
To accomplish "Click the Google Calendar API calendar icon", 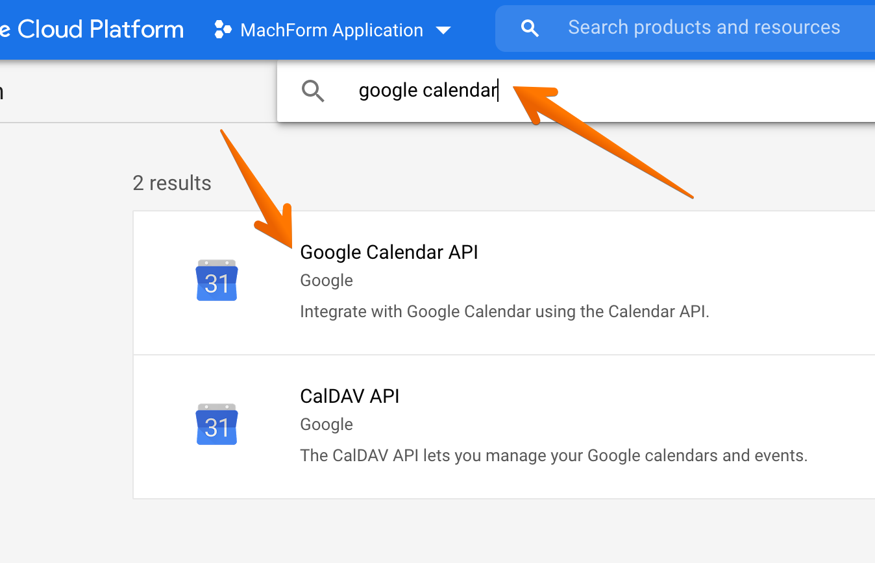I will pyautogui.click(x=217, y=280).
